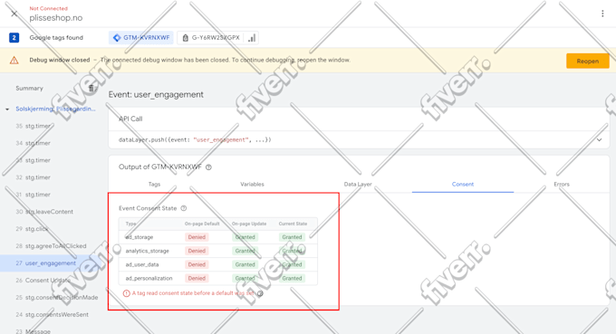
Task: Click the consent default warning message
Action: [193, 293]
